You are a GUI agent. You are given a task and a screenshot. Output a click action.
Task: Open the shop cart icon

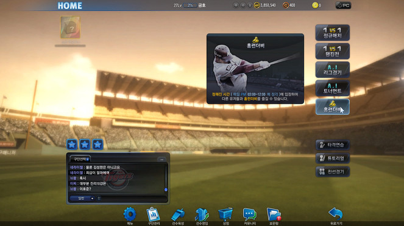point(225,214)
